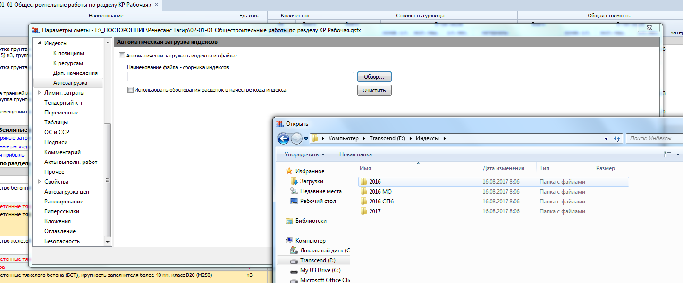Expand arrow after Индексы in breadcrumb
Image resolution: width=683 pixels, height=283 pixels.
(444, 138)
